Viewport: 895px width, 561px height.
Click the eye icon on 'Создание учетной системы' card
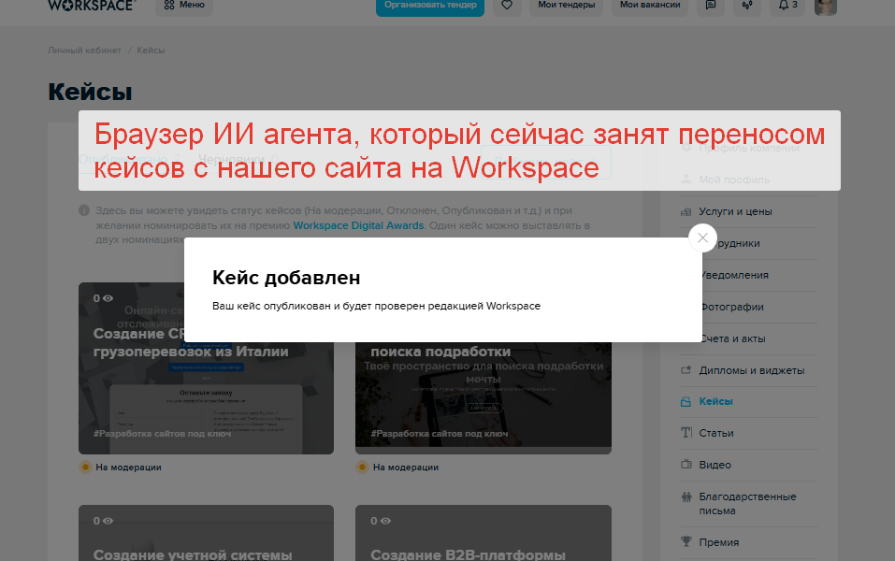(x=108, y=521)
